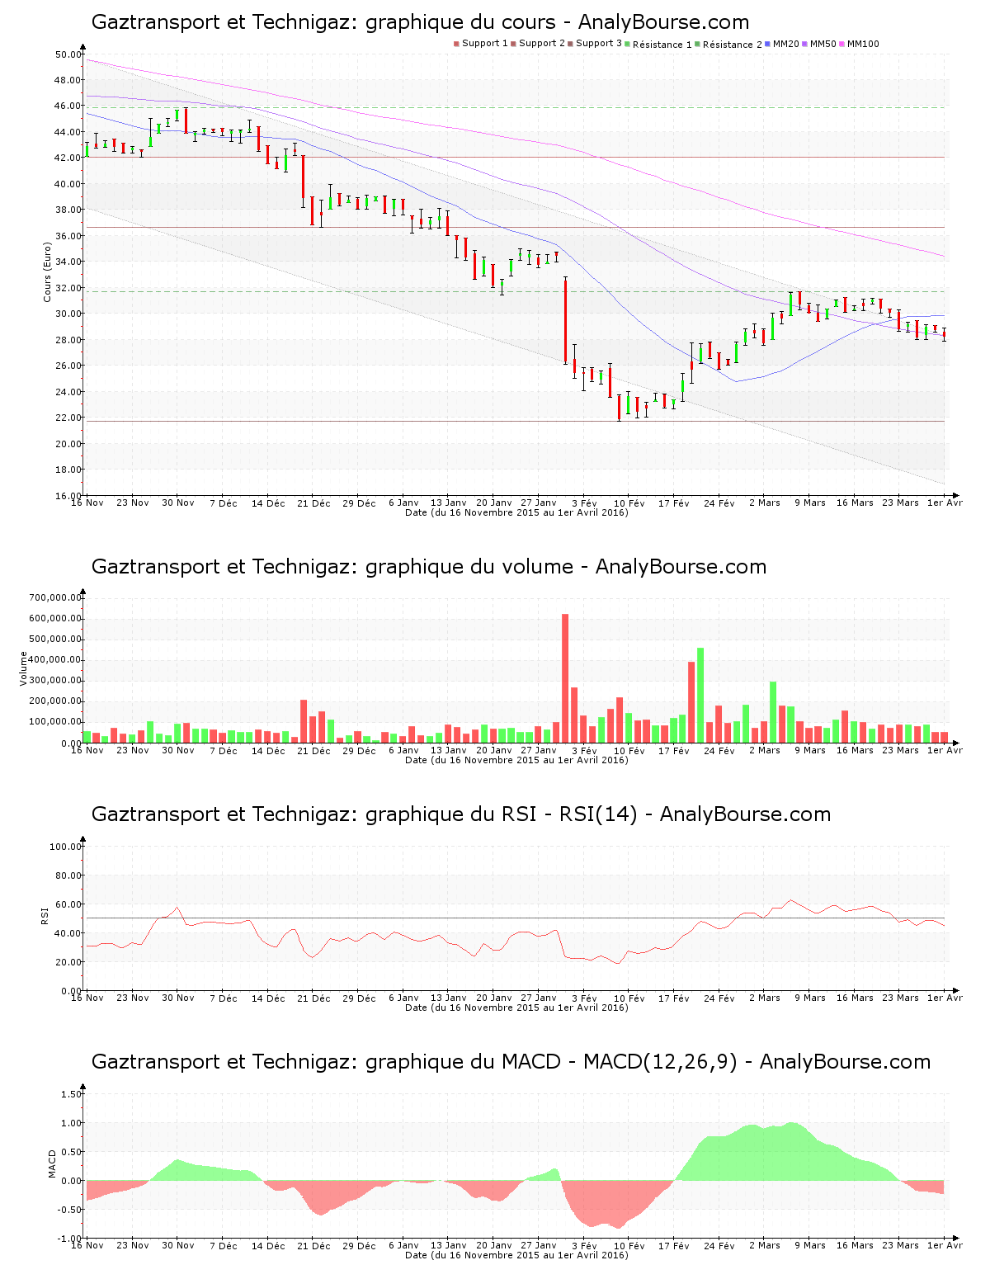Click the 100,000.00 volume axis value
The width and height of the screenshot is (990, 1279).
click(55, 722)
